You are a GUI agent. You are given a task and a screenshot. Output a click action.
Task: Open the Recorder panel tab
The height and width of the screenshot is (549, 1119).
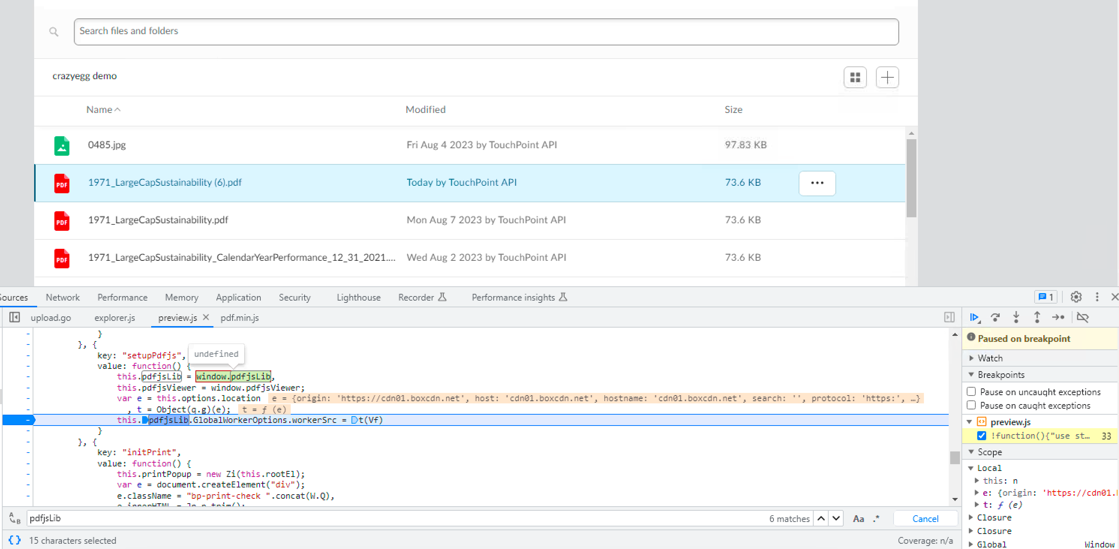pos(422,297)
